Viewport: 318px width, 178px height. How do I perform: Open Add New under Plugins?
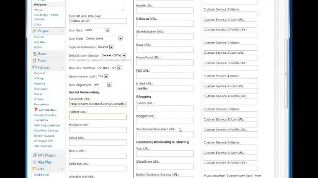point(40,42)
